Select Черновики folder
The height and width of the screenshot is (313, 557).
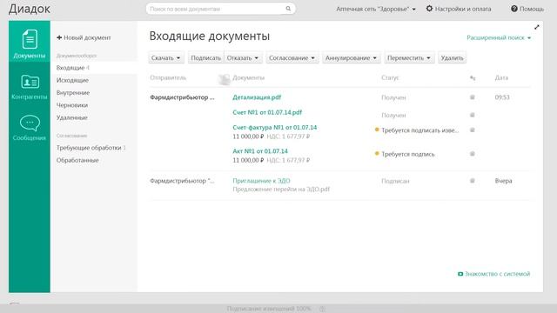coord(72,105)
